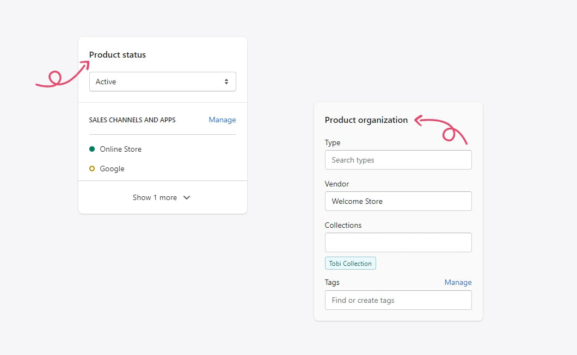Click the green Online Store status dot

(x=92, y=149)
